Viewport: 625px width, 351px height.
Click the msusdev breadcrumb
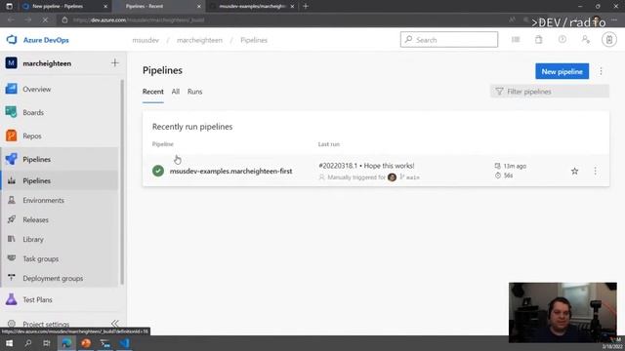point(146,40)
